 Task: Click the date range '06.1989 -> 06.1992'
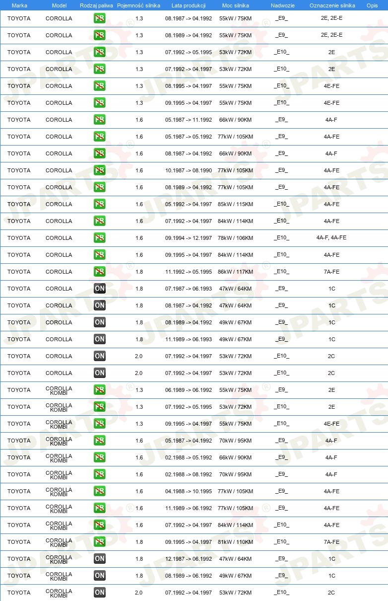point(189,390)
